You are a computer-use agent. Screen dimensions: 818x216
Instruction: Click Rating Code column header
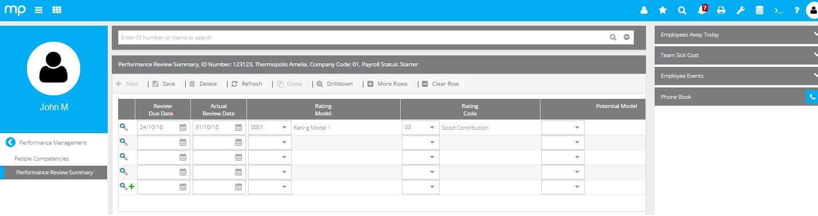click(x=470, y=110)
